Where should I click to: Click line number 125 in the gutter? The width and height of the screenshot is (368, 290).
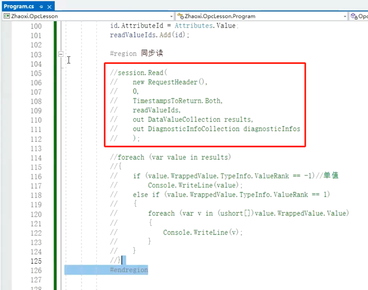[x=36, y=261]
